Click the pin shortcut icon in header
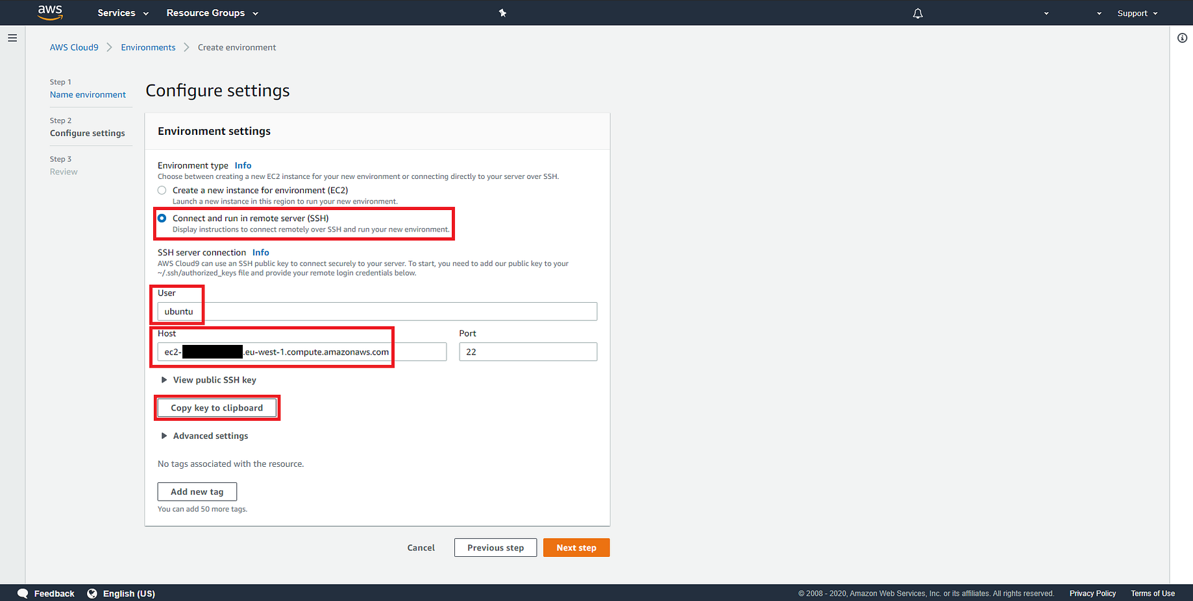 tap(502, 13)
